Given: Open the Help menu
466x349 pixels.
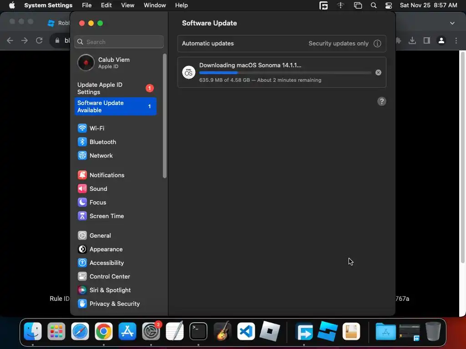Looking at the screenshot, I should [x=181, y=5].
